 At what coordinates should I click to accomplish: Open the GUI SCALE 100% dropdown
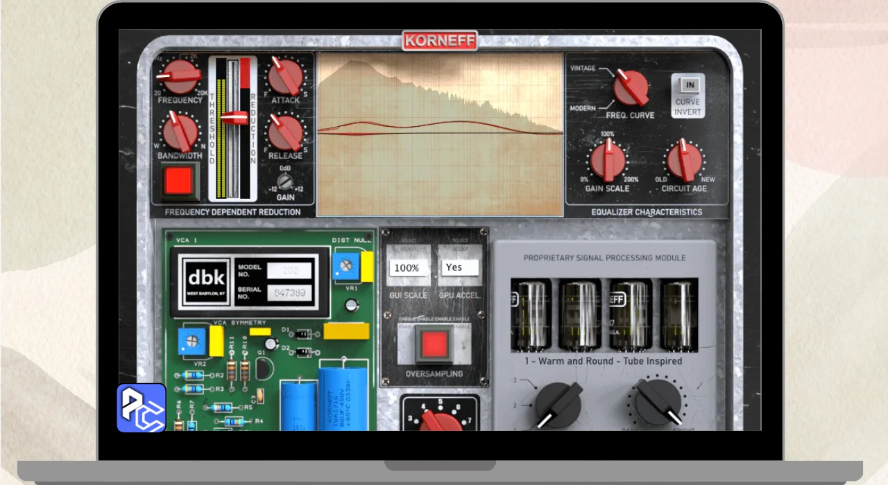[409, 267]
